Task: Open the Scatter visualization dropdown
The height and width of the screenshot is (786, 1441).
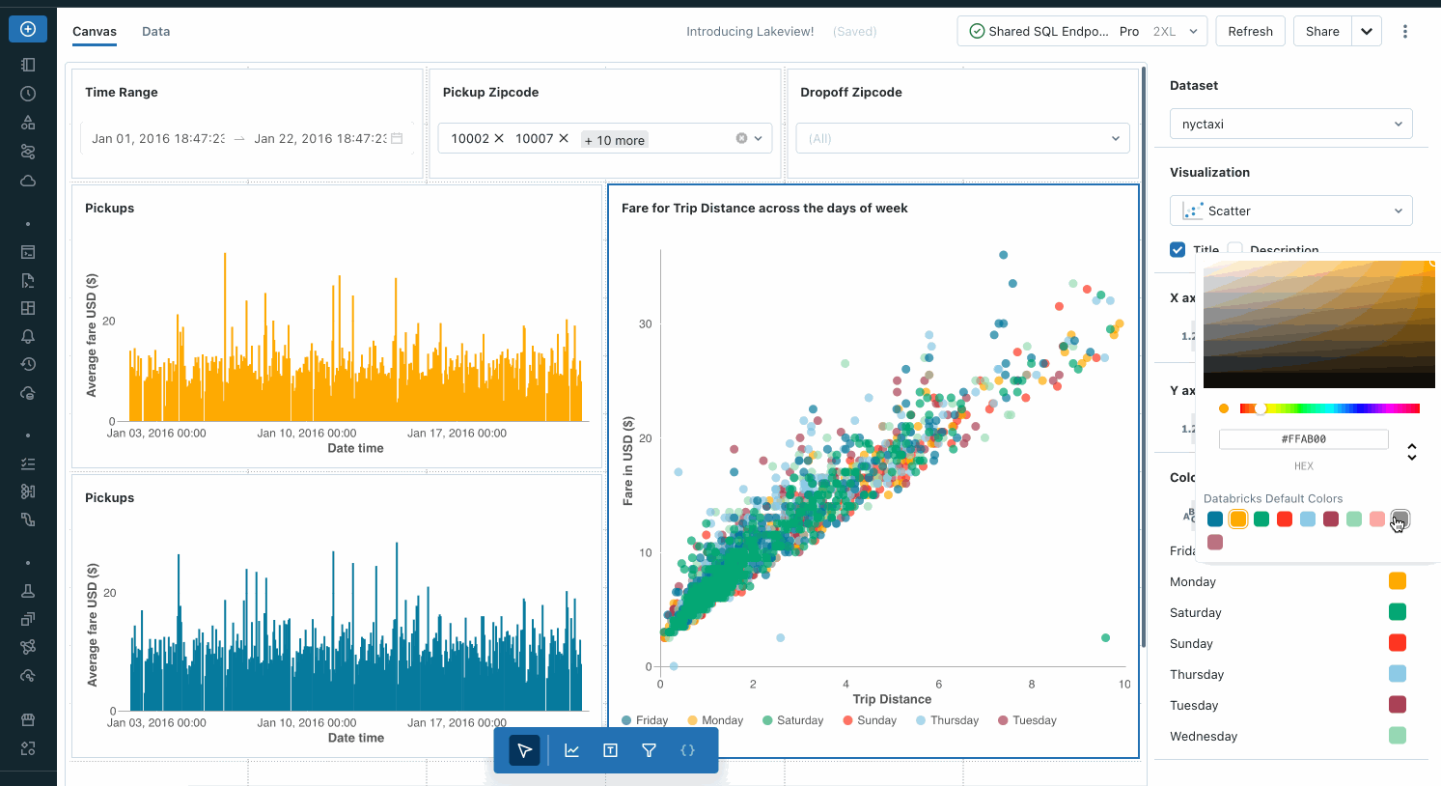Action: point(1290,210)
